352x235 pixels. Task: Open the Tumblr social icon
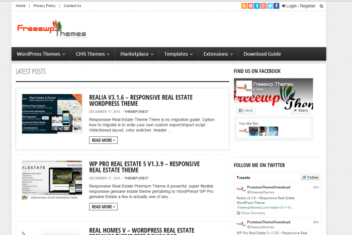point(257,6)
